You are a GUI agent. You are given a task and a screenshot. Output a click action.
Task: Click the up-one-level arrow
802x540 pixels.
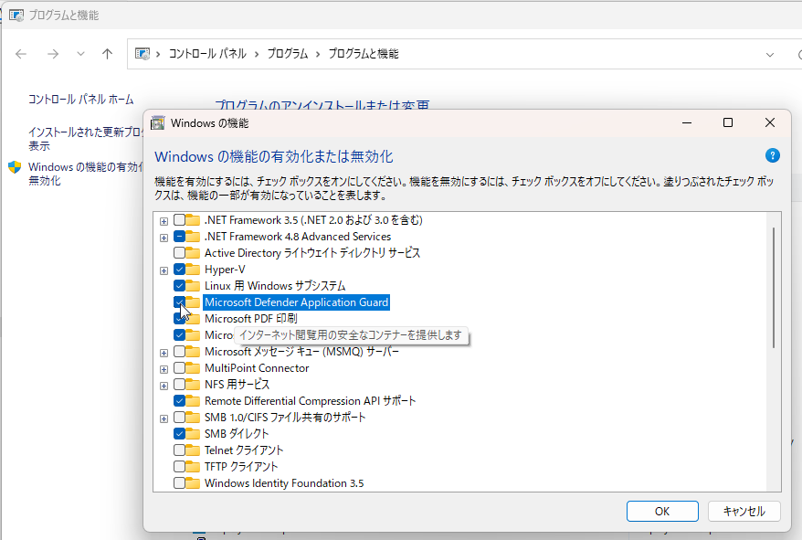click(x=107, y=54)
